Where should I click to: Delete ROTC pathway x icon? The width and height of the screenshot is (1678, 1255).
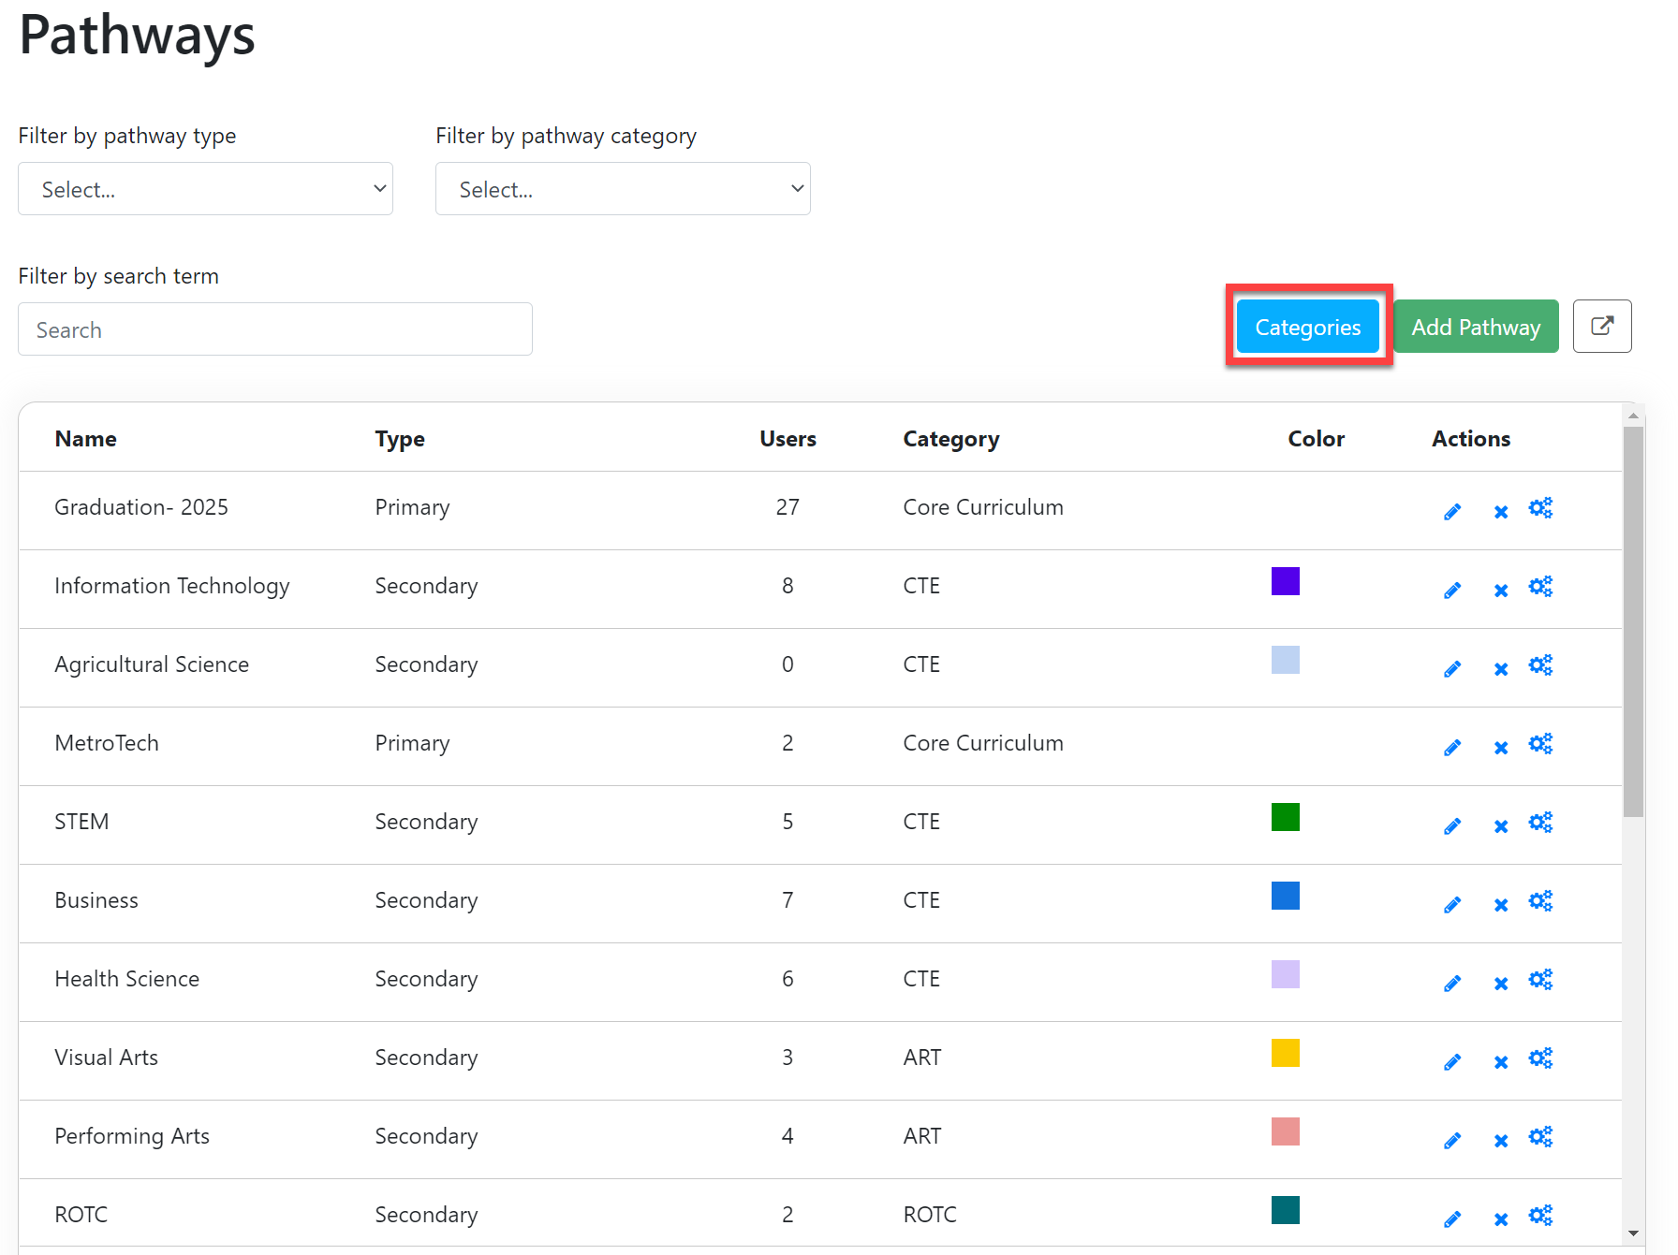click(x=1501, y=1219)
